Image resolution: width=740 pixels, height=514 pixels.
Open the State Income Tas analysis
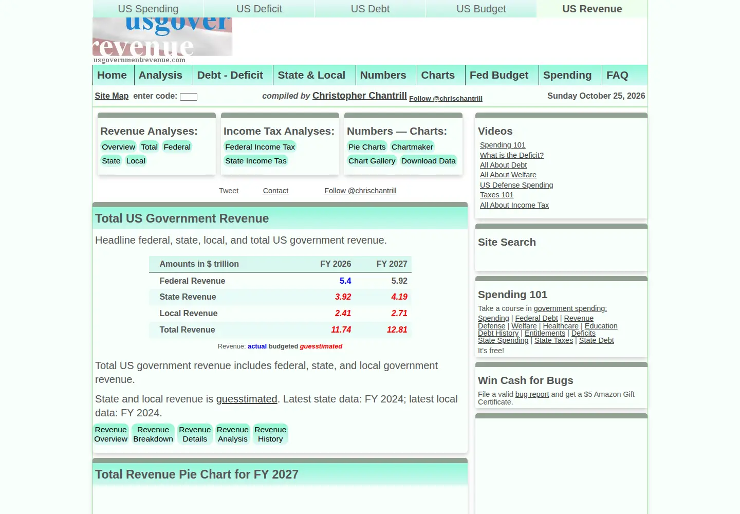point(256,160)
